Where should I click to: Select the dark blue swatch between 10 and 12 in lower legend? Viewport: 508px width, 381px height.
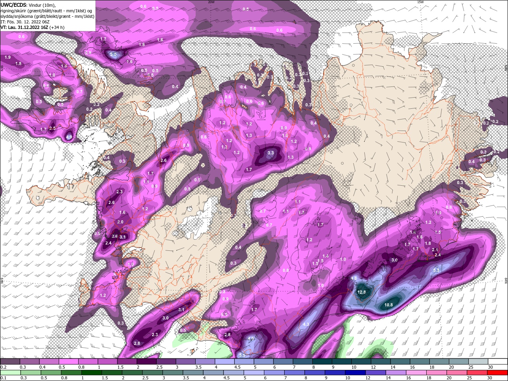coord(355,372)
